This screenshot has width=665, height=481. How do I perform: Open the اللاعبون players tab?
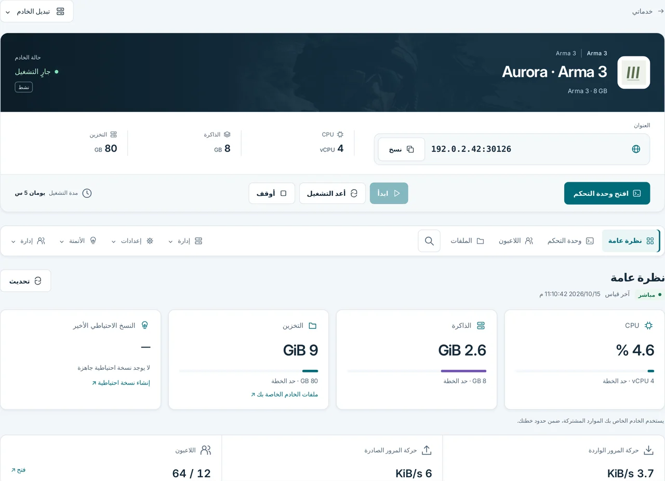[x=516, y=241]
